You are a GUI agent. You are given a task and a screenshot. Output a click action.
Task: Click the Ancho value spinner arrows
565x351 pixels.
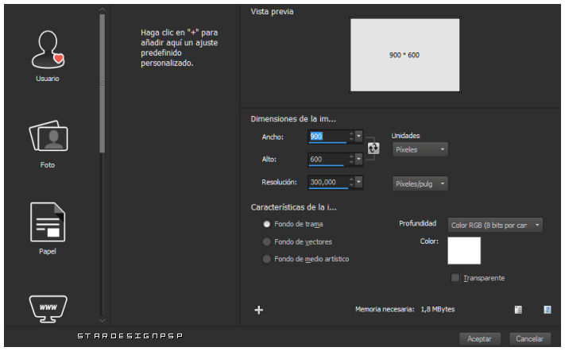tap(351, 137)
